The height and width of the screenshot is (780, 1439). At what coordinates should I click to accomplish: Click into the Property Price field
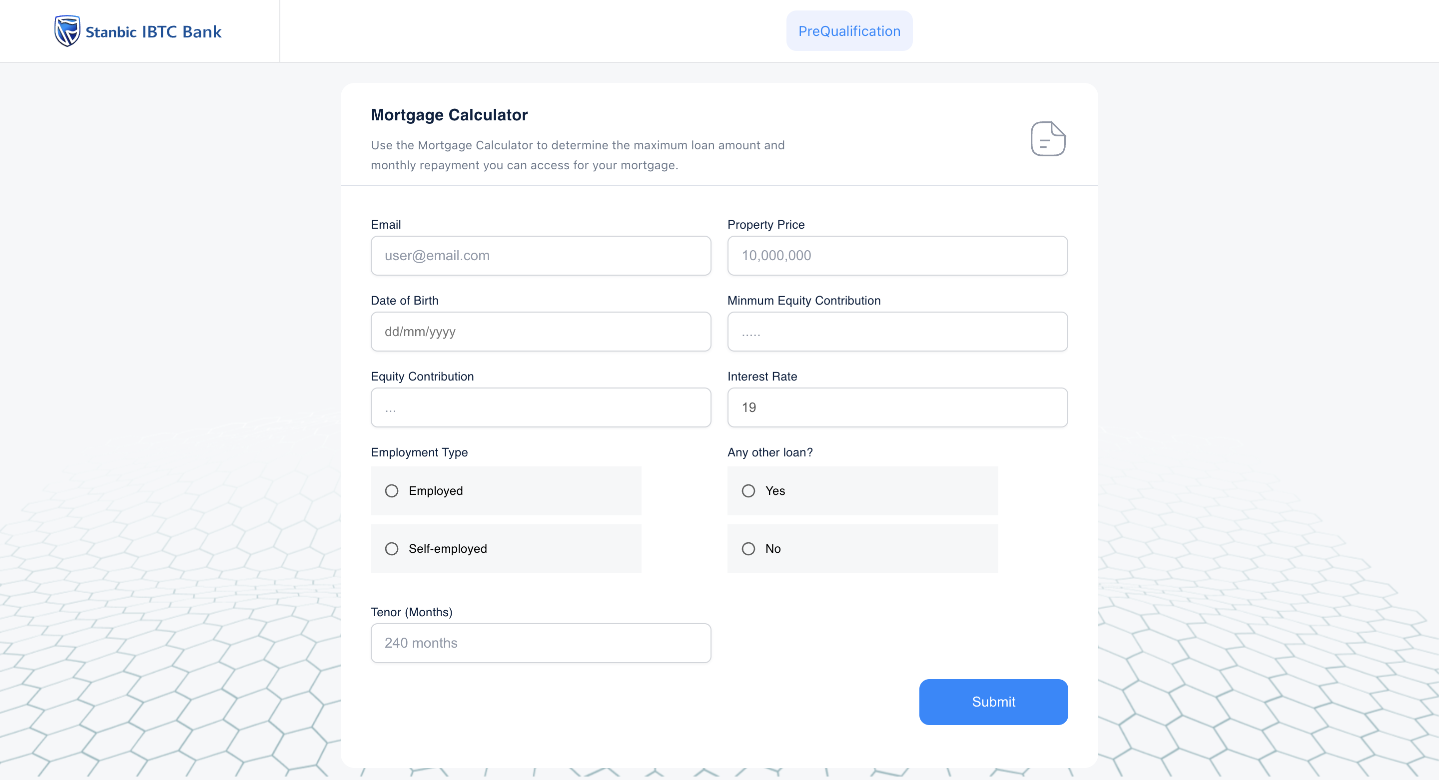pos(897,256)
